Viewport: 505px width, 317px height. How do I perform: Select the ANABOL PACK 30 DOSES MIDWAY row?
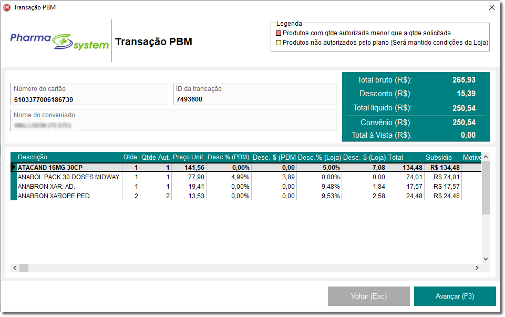point(246,177)
